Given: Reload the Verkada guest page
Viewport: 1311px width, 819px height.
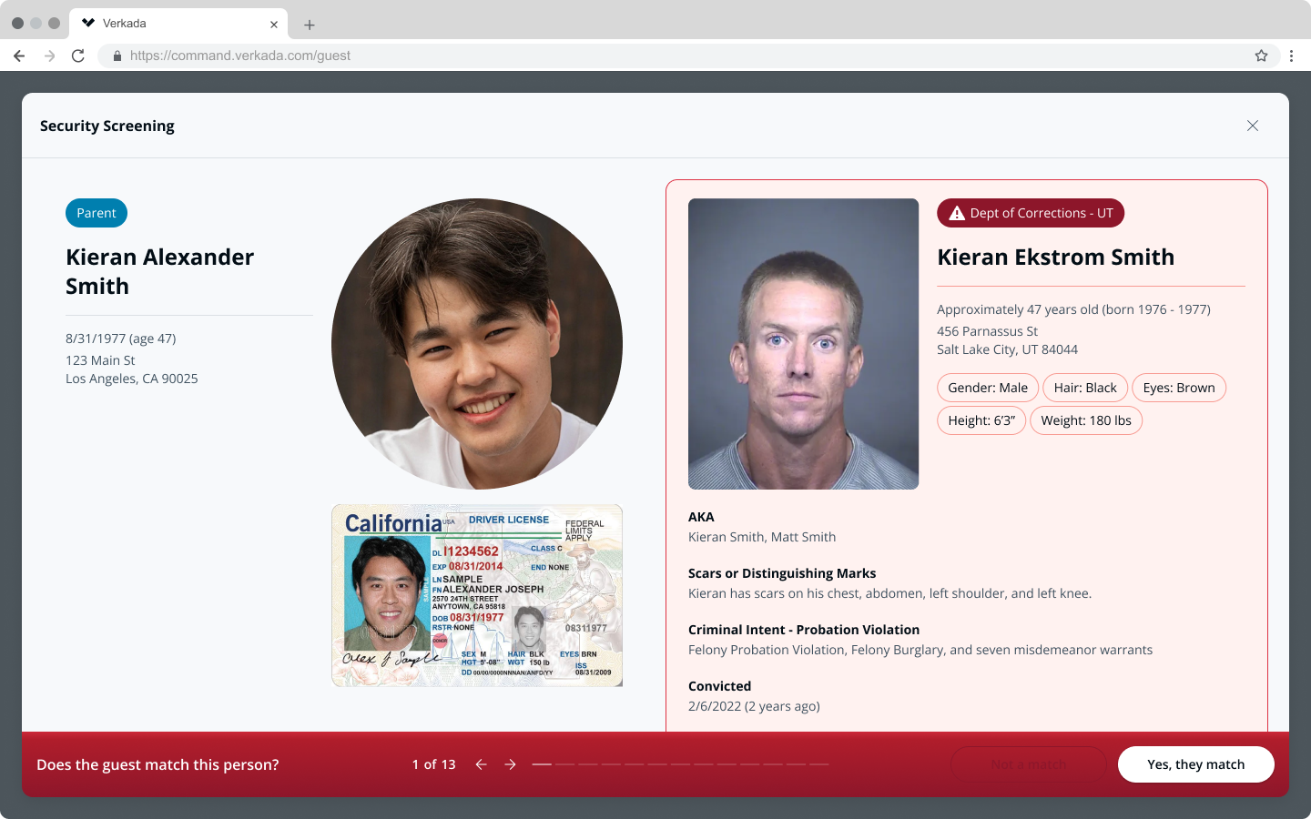Looking at the screenshot, I should coord(78,56).
